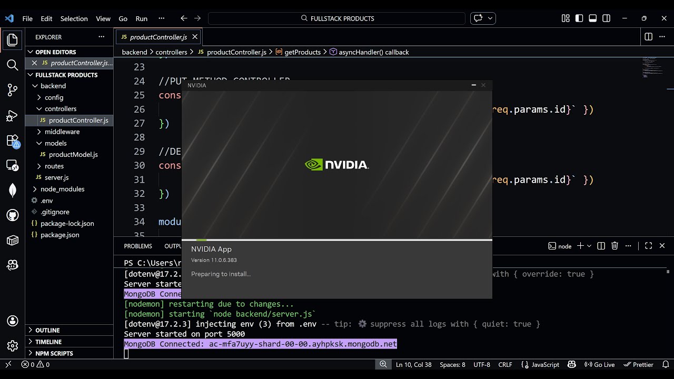Screen dimensions: 674x379
Task: Maximize the terminal panel size
Action: [648, 246]
